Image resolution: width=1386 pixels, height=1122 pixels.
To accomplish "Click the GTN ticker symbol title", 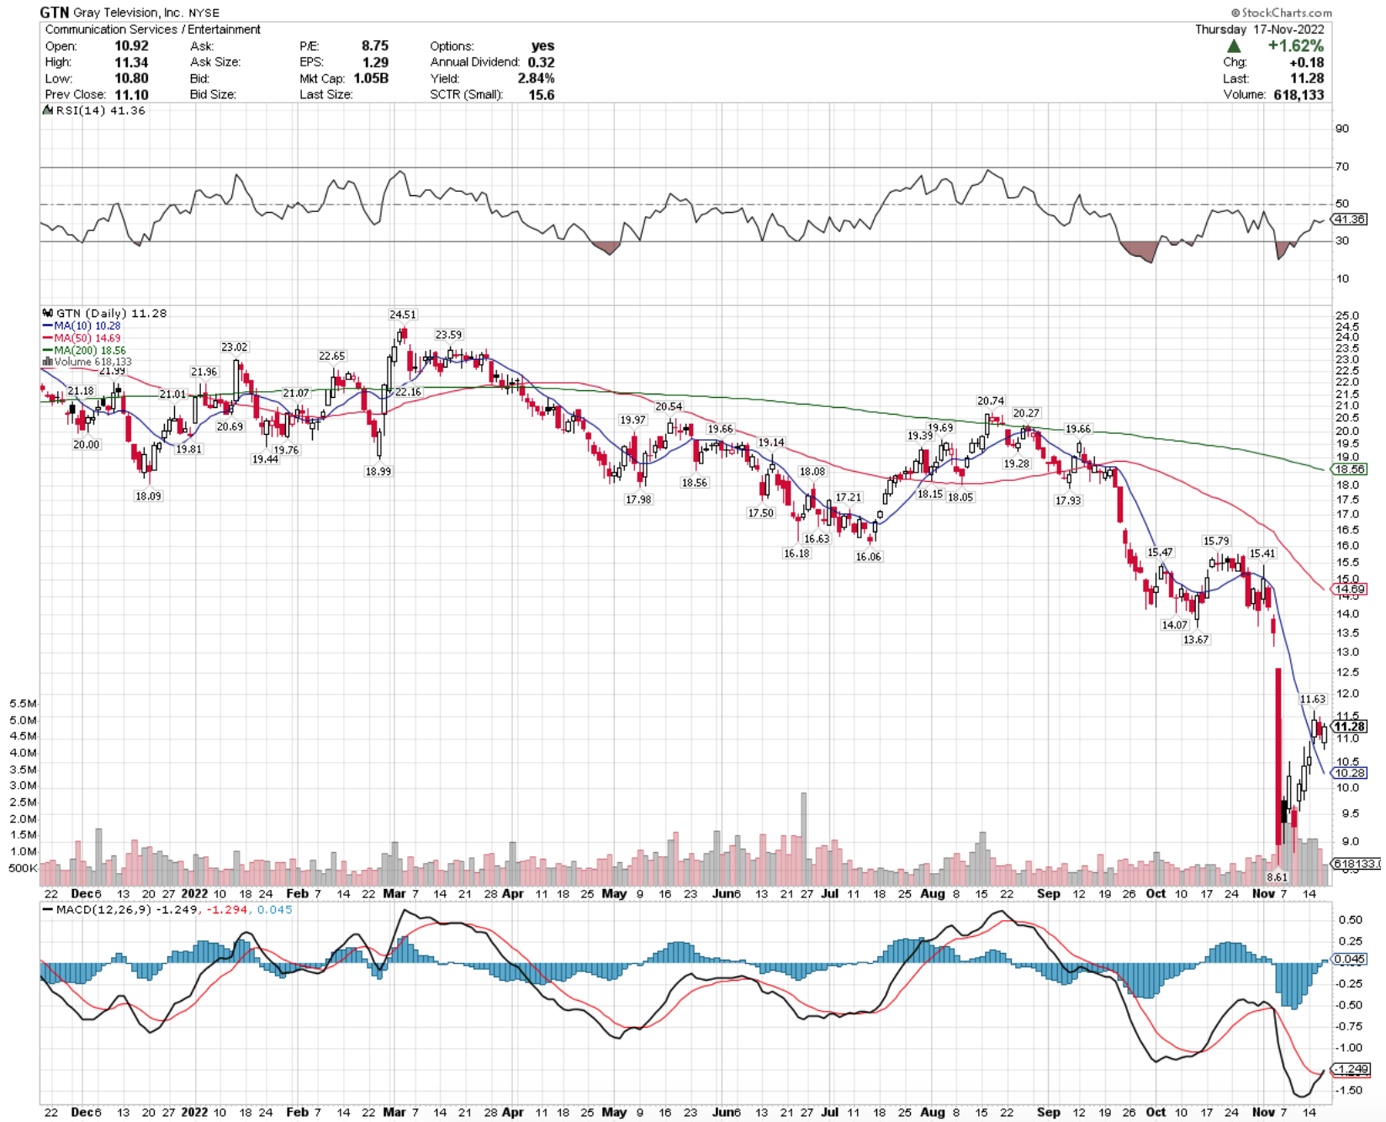I will pos(56,13).
